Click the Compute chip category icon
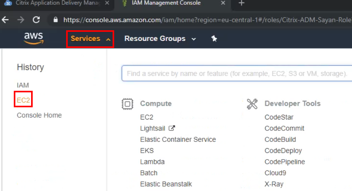The width and height of the screenshot is (352, 191). [127, 104]
